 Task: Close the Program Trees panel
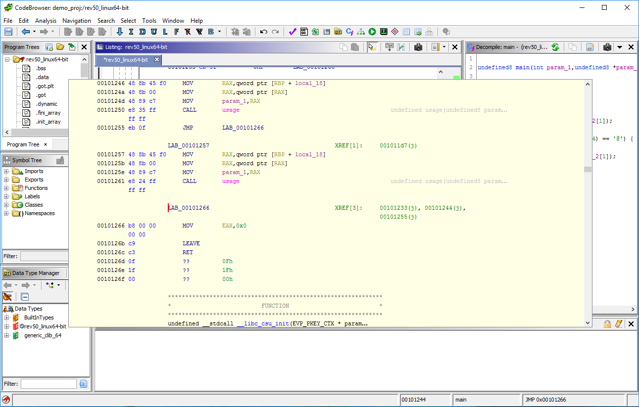coord(84,47)
